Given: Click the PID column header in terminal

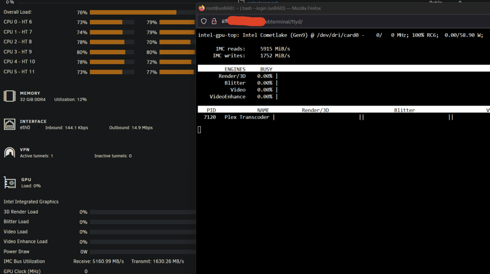Looking at the screenshot, I should tap(211, 110).
